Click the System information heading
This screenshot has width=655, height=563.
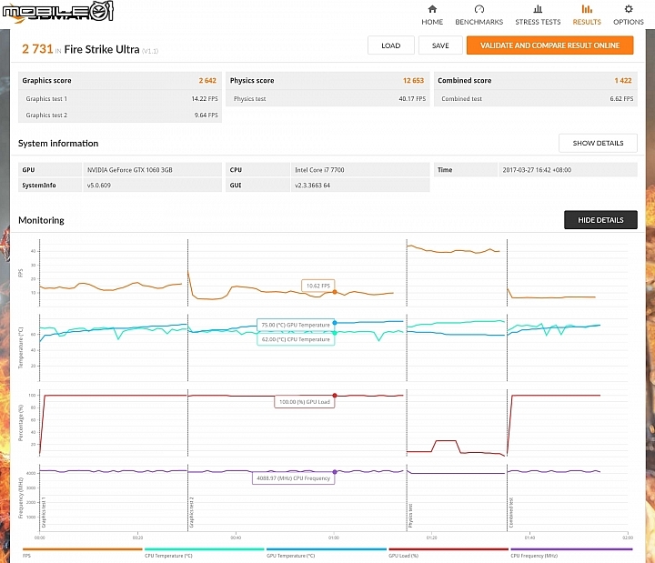58,144
